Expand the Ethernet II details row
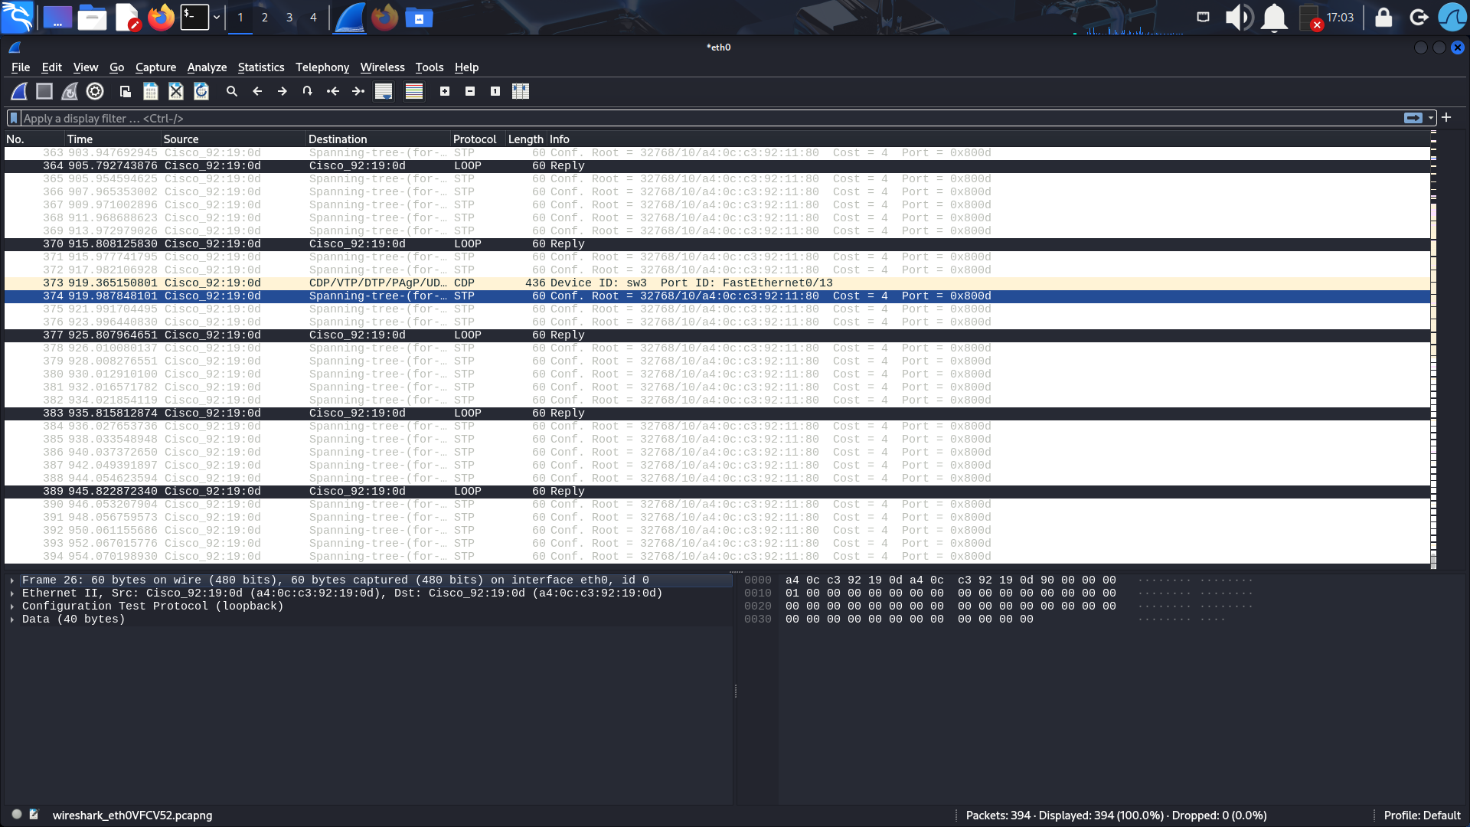 [x=12, y=593]
